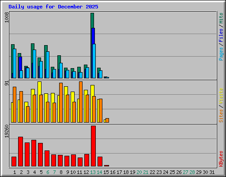This screenshot has width=226, height=177.
Task: Click day 25 on the x-axis
Action: click(x=172, y=172)
